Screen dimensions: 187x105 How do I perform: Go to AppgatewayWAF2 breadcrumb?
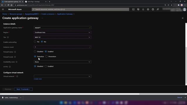tap(32, 14)
